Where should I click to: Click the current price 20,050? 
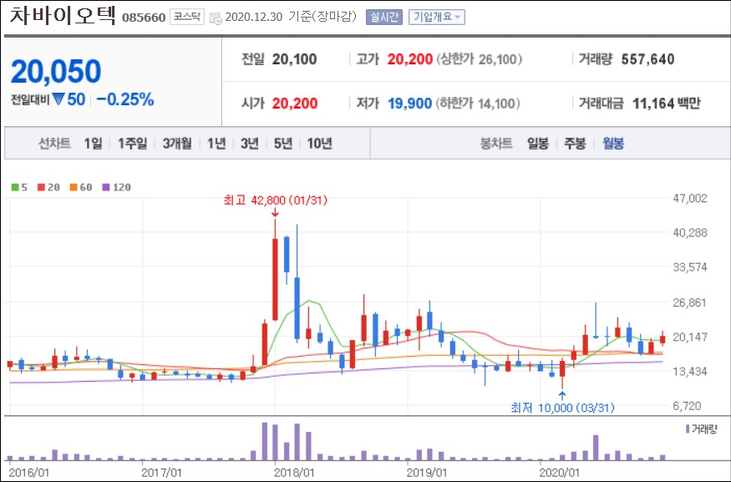tap(56, 71)
